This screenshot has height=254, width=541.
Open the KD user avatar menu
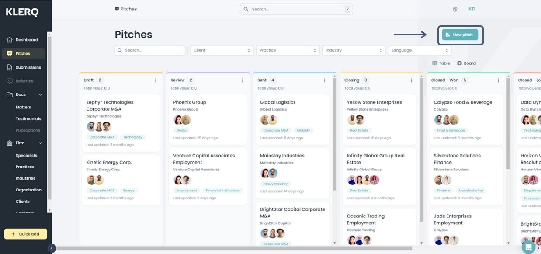472,9
